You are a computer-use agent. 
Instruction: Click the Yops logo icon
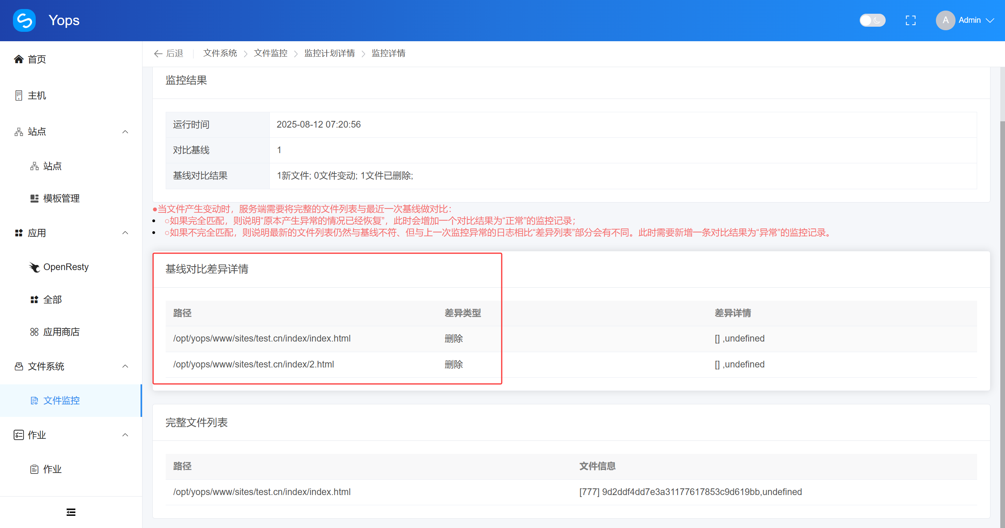(x=24, y=20)
